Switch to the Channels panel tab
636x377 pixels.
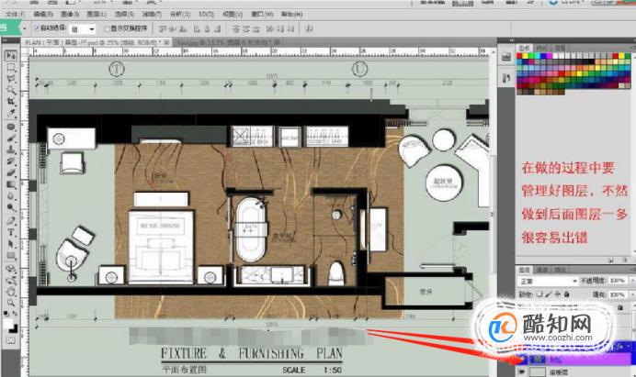[542, 270]
